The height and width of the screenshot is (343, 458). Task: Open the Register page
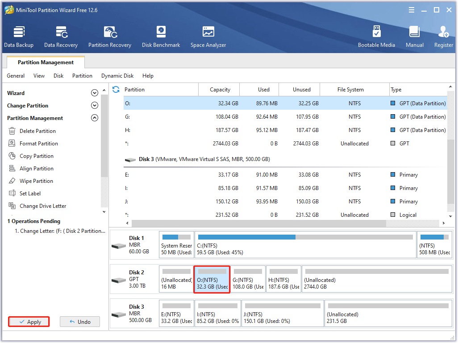pyautogui.click(x=443, y=36)
